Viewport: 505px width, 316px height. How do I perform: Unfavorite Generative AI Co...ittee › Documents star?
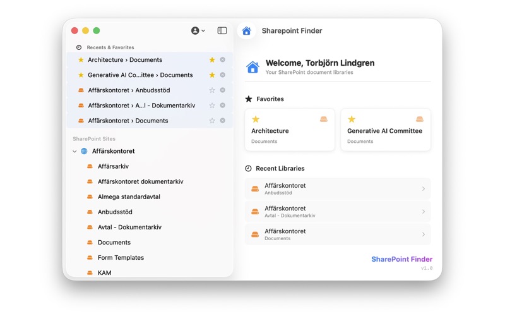pos(212,75)
